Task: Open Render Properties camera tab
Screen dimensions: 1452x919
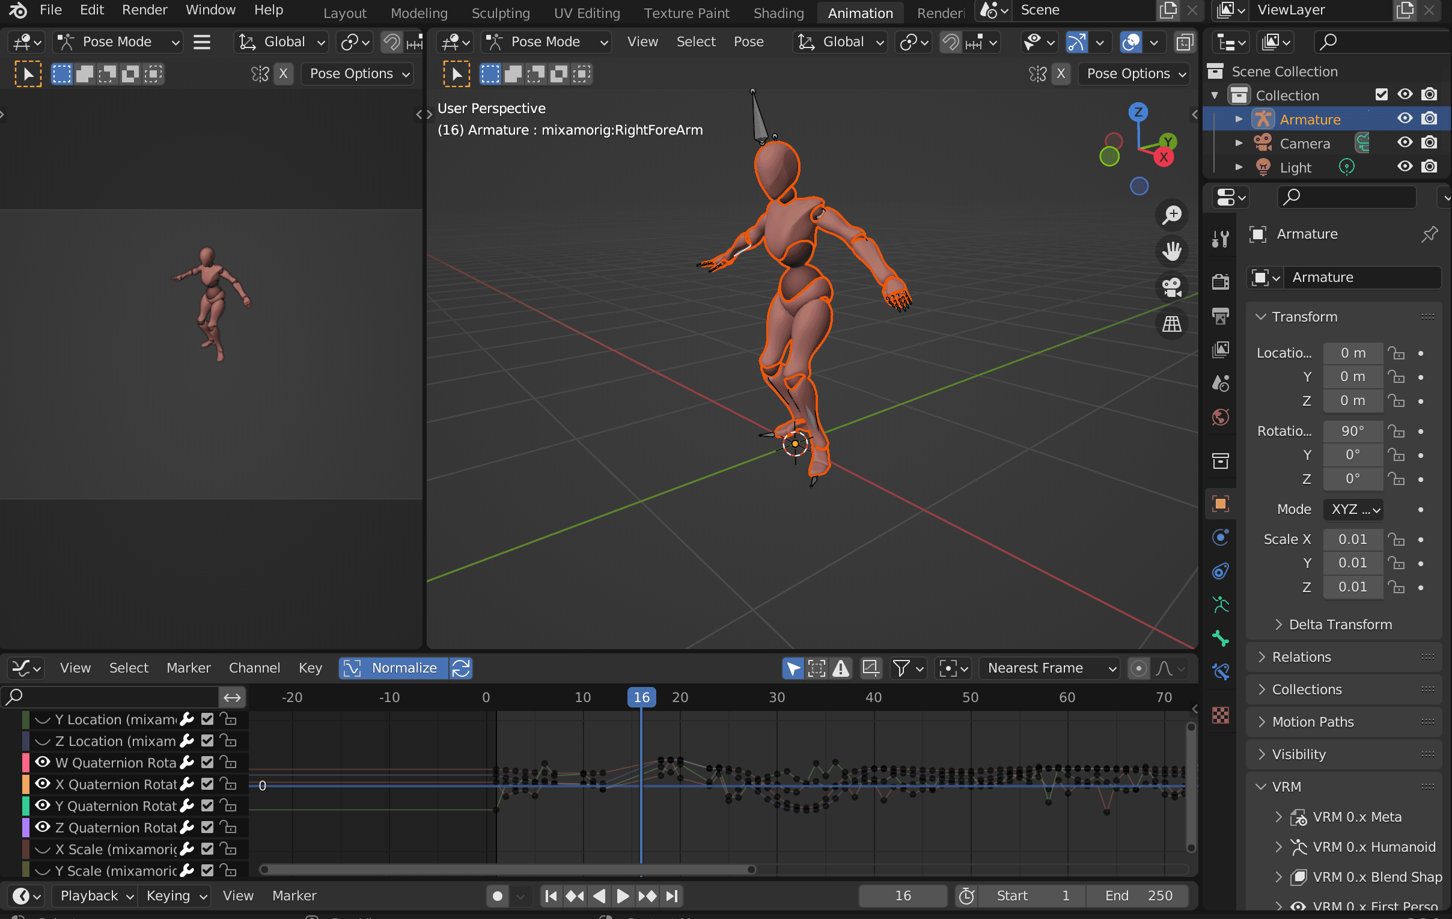Action: 1221,282
